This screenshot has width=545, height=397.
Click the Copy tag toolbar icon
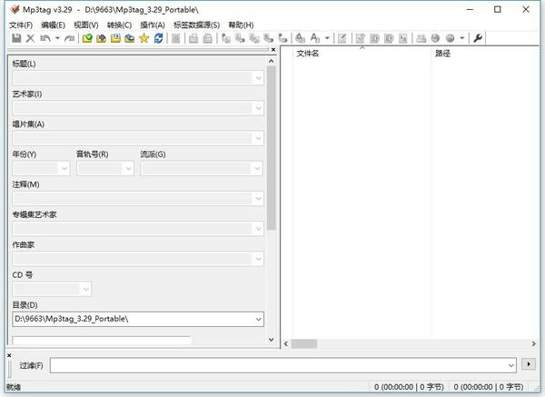tap(193, 38)
